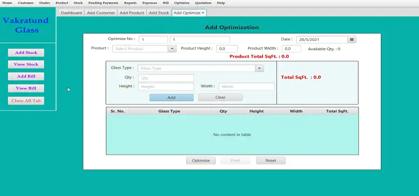Expand the Select Product dropdown
Screen dimensions: 419x196
tap(172, 49)
